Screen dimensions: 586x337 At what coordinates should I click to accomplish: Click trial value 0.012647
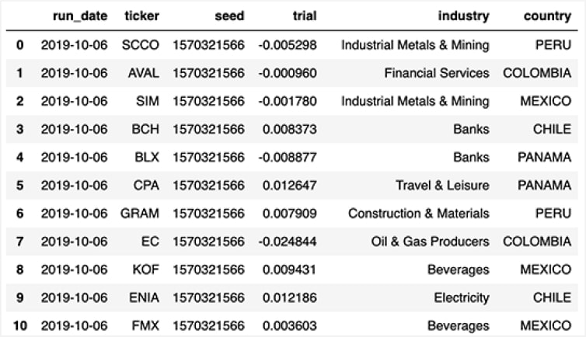[289, 185]
